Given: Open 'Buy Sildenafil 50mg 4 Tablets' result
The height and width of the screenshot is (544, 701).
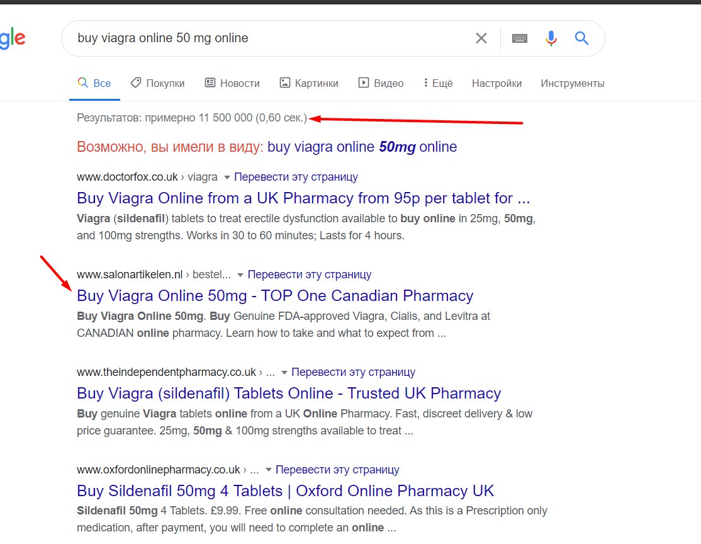Looking at the screenshot, I should coord(285,491).
